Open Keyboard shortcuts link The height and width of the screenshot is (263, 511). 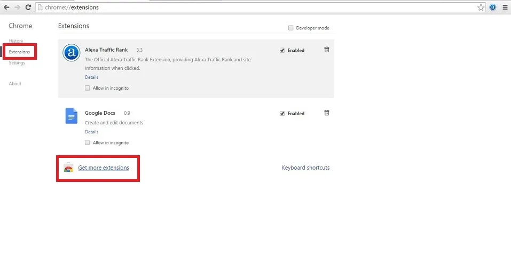tap(305, 168)
